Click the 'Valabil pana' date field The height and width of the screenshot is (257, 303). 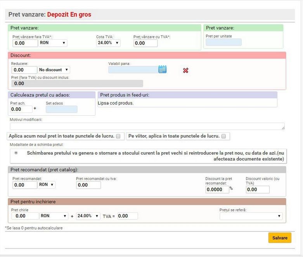point(133,70)
